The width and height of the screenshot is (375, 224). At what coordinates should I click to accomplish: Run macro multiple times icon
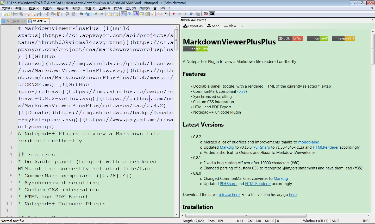tap(192, 14)
